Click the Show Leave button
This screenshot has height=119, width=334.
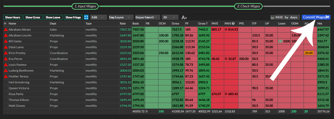53,17
